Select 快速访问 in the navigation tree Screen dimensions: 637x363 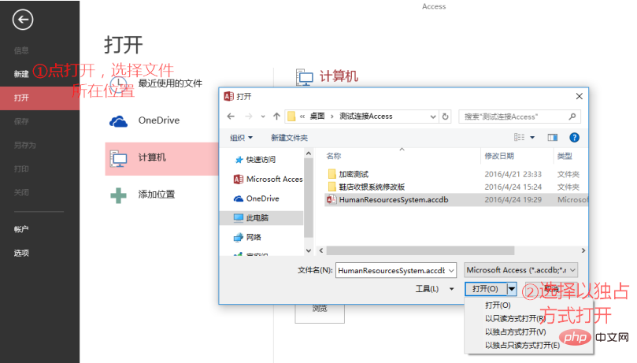click(261, 160)
